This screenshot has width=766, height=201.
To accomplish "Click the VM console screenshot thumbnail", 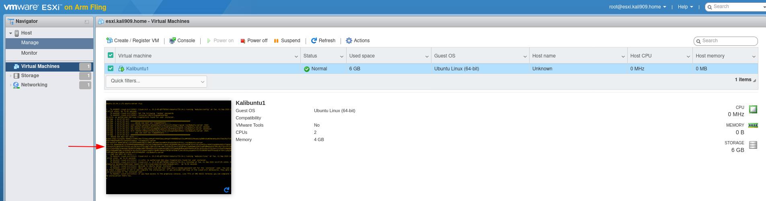I will coord(168,147).
